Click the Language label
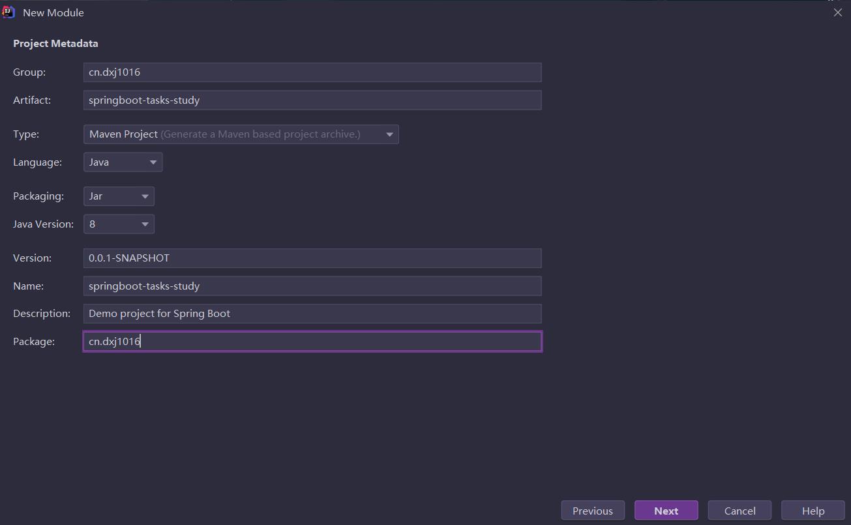The height and width of the screenshot is (525, 851). pyautogui.click(x=38, y=162)
